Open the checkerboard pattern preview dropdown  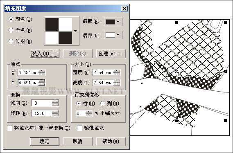pos(75,31)
